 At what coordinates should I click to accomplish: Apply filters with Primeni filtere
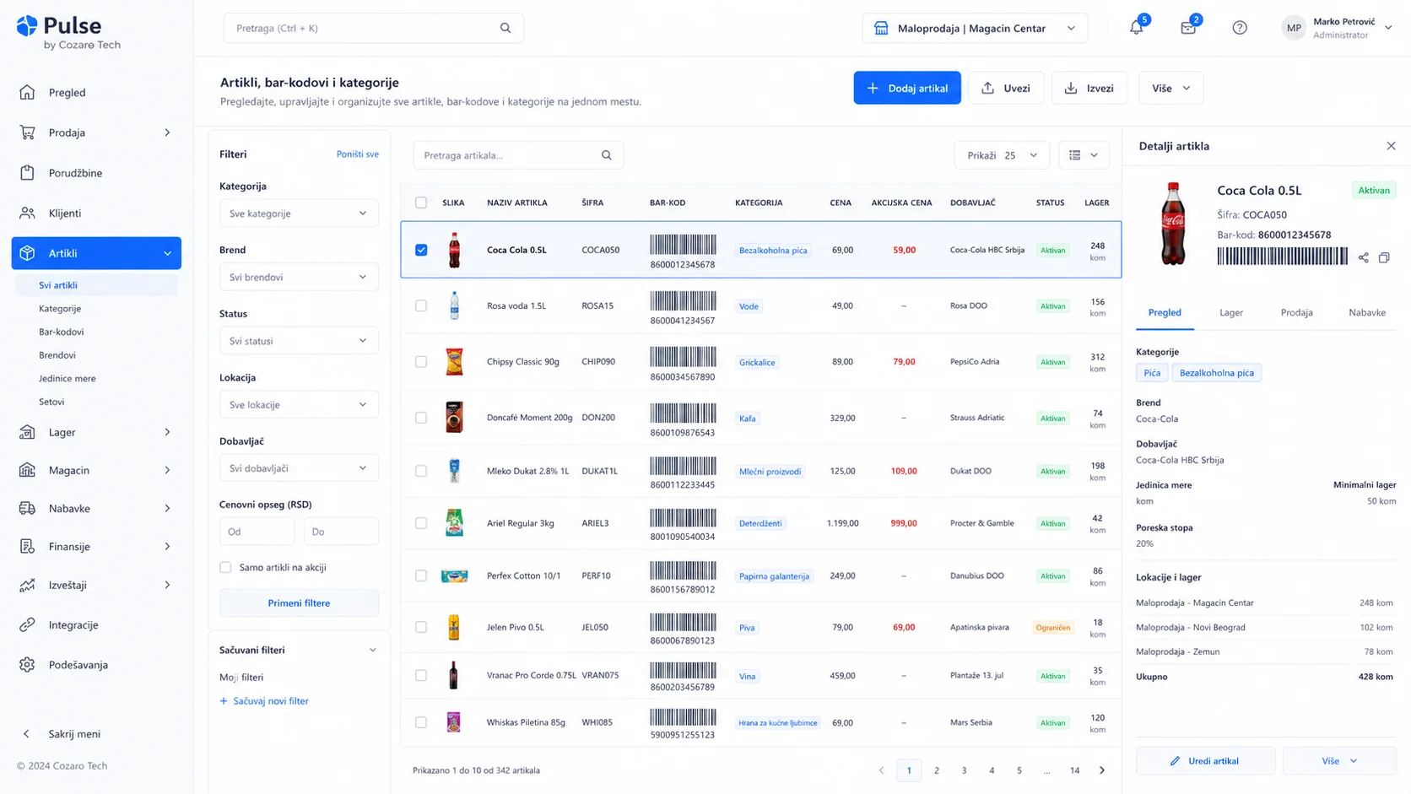(299, 603)
